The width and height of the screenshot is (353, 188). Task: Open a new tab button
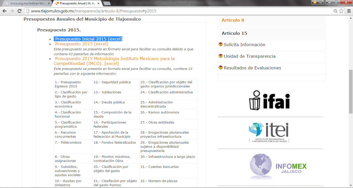107,3
